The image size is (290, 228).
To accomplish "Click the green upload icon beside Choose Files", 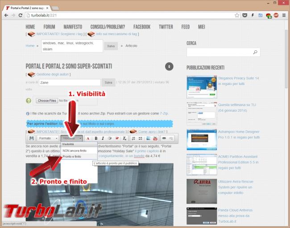I will [29, 101].
